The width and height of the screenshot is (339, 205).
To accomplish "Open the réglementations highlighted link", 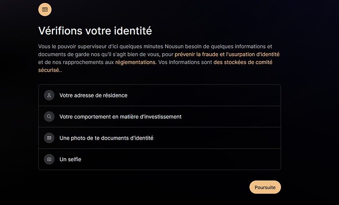I will [135, 62].
